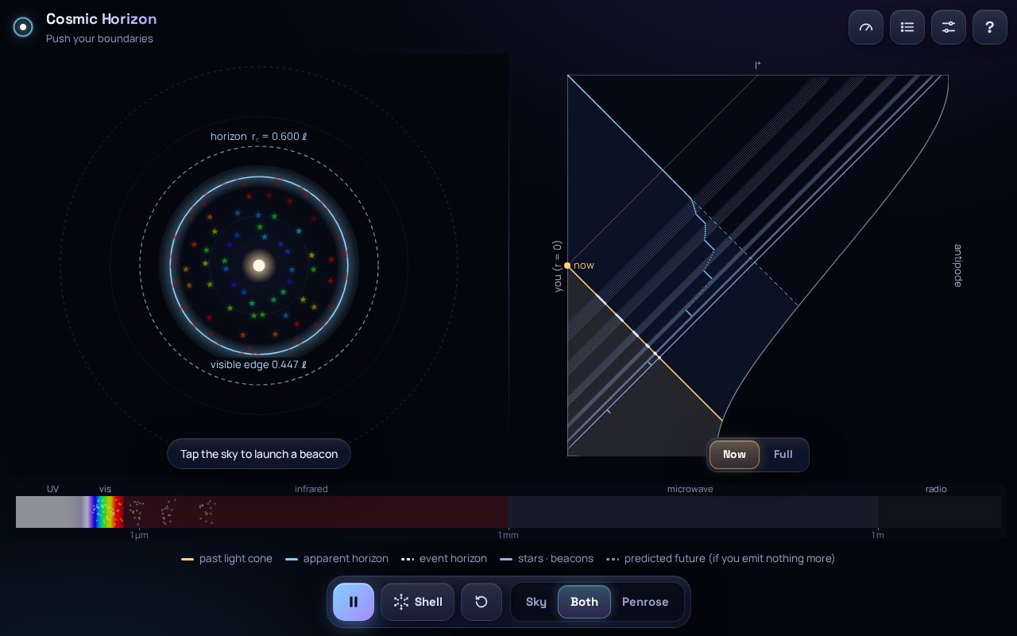The width and height of the screenshot is (1017, 636).
Task: Select the Now diagram mode
Action: (x=734, y=455)
